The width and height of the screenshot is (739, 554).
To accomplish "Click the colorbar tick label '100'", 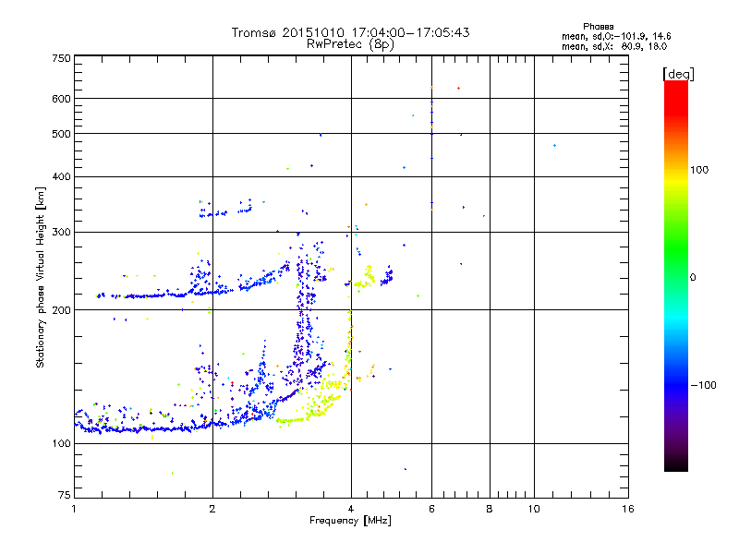I will point(699,170).
